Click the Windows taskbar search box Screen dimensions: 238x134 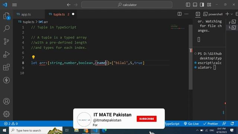pyautogui.click(x=36, y=130)
